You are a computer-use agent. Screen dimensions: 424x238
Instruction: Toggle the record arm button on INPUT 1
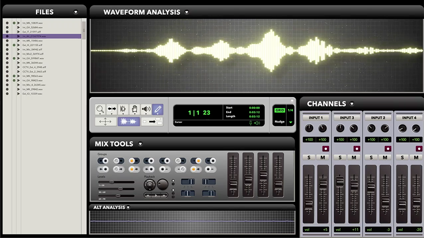(326, 149)
